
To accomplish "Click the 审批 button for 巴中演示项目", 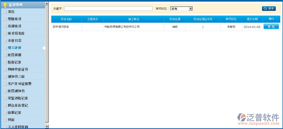I will 271,27.
